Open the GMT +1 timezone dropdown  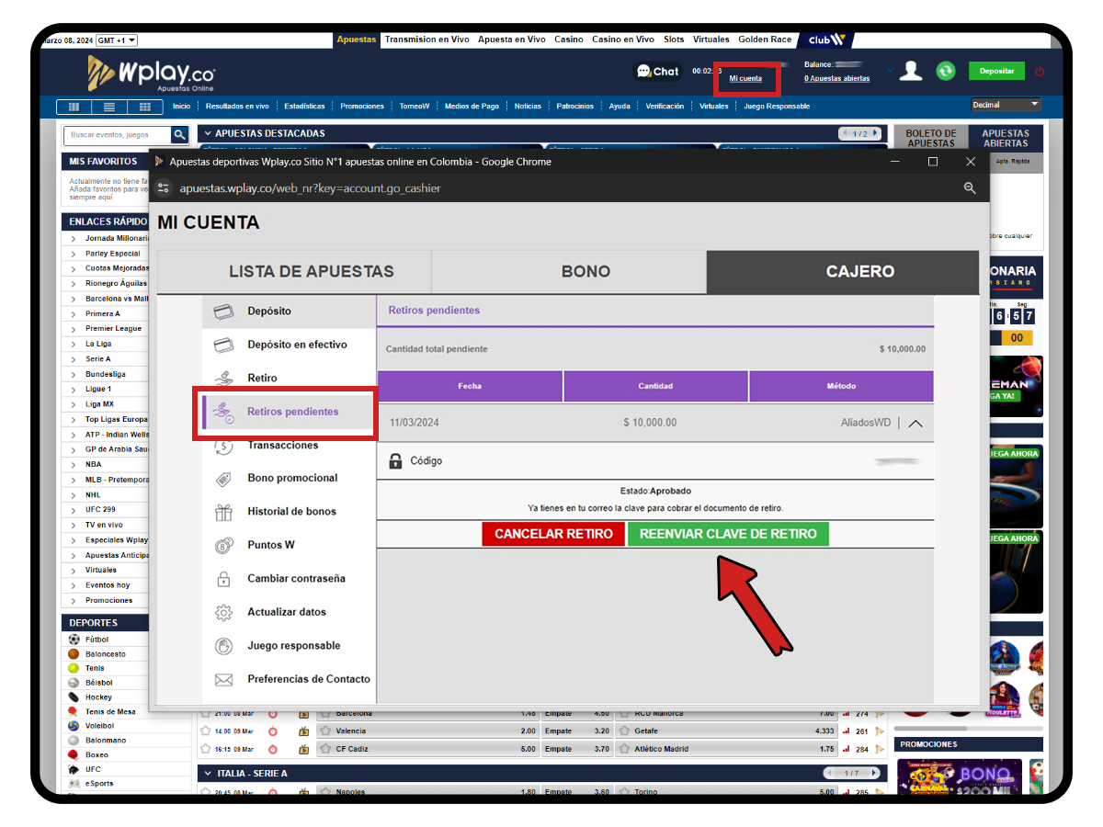tap(117, 40)
